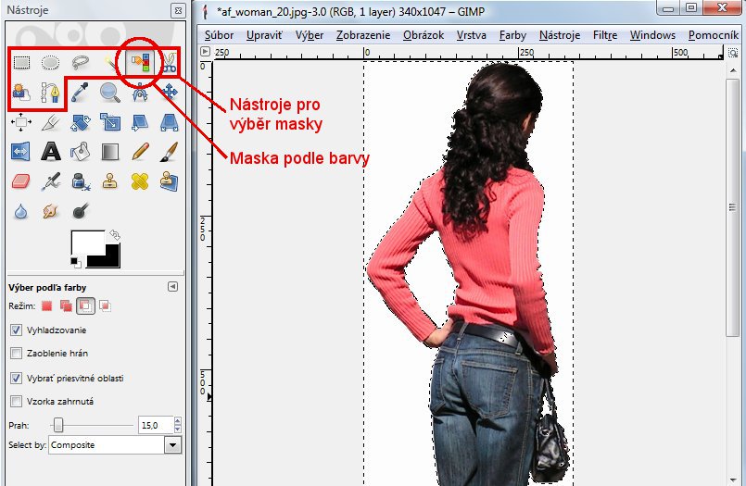
Task: Choose the Foreground Select tool
Action: pyautogui.click(x=21, y=93)
